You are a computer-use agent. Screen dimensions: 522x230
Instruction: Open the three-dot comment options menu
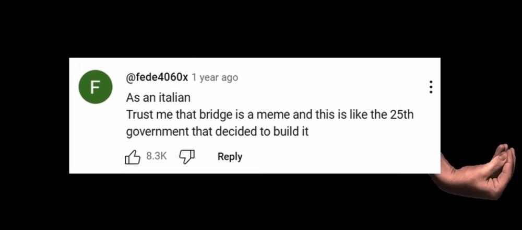point(431,87)
